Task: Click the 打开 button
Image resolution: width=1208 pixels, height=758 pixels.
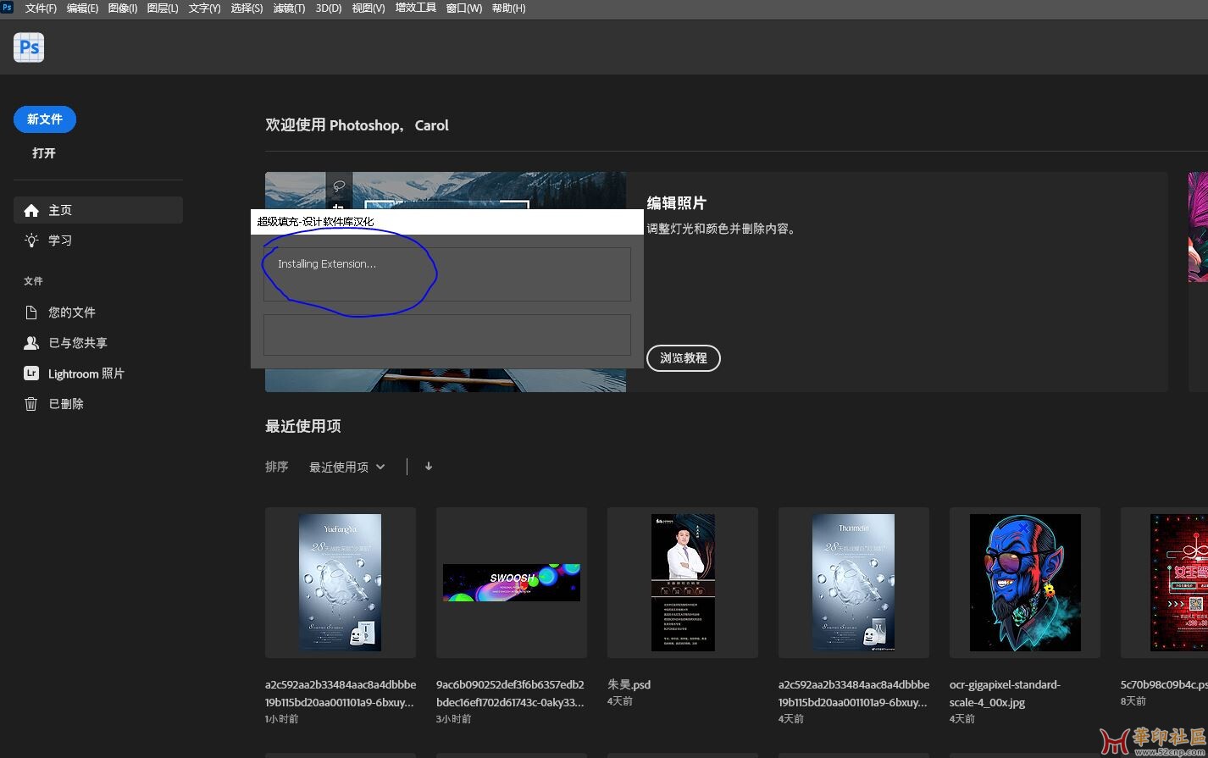Action: [x=44, y=153]
